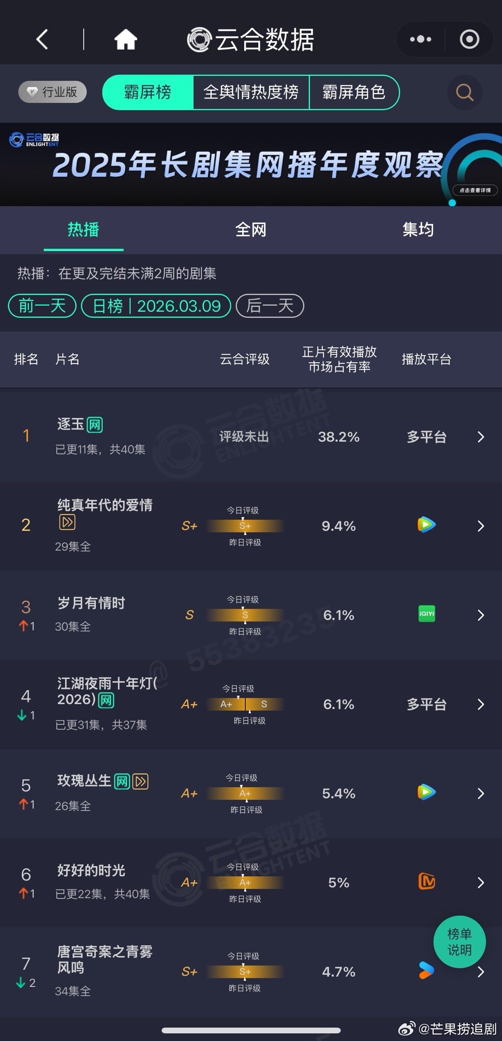Open the three-dot more menu

420,39
